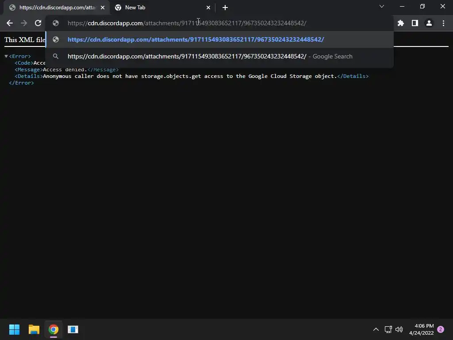The image size is (453, 340).
Task: Click the site info globe in address bar
Action: tap(56, 23)
